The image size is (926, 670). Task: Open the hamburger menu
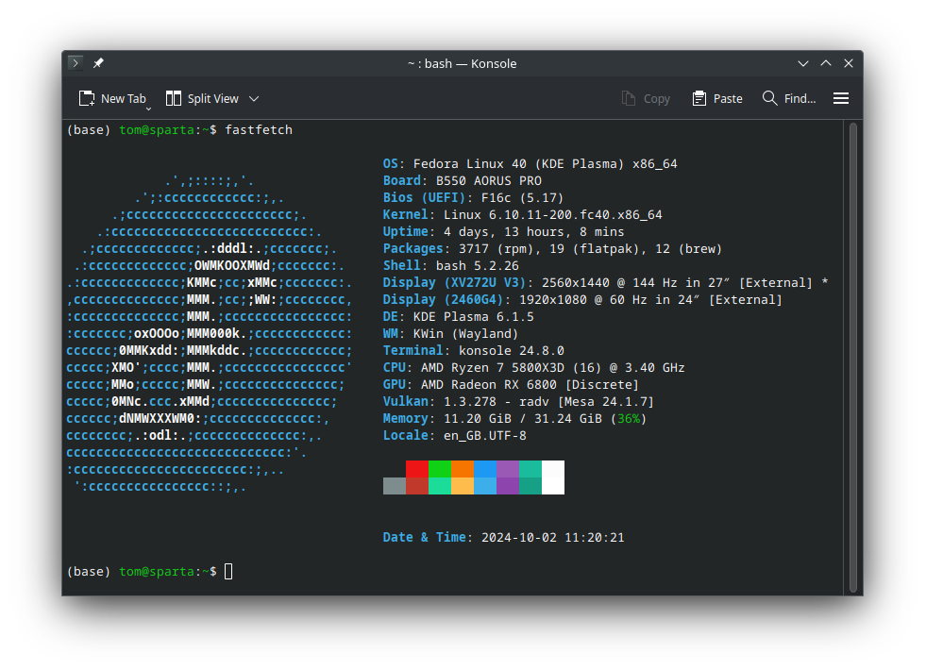841,98
